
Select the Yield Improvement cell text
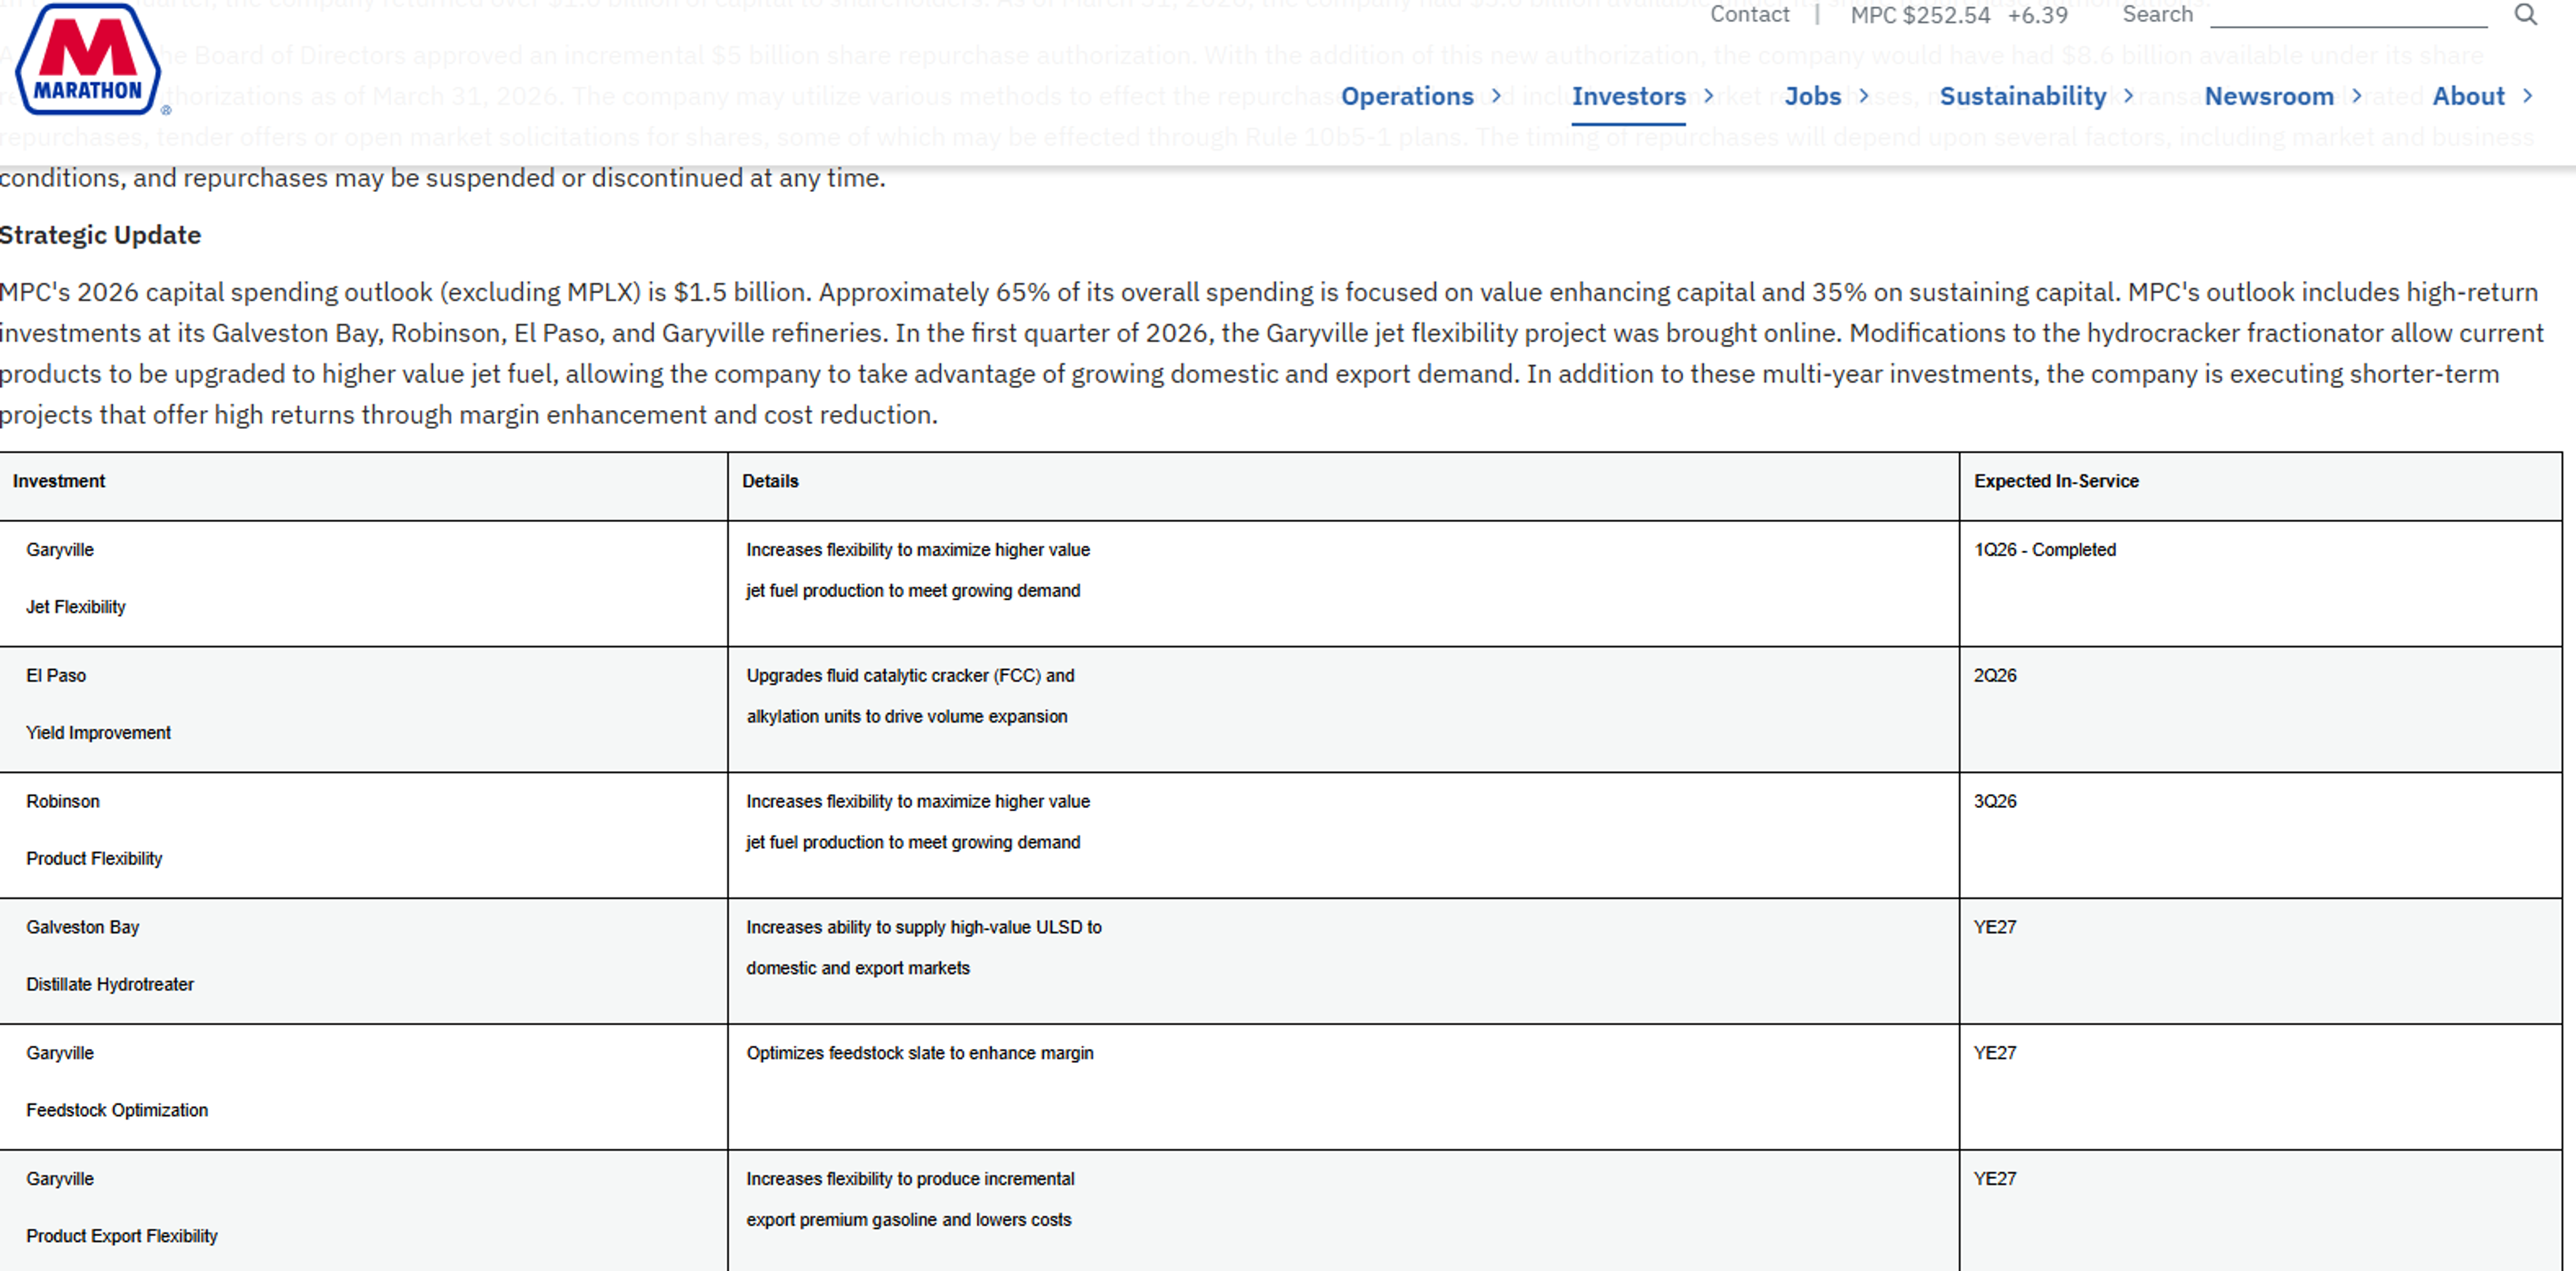coord(98,733)
